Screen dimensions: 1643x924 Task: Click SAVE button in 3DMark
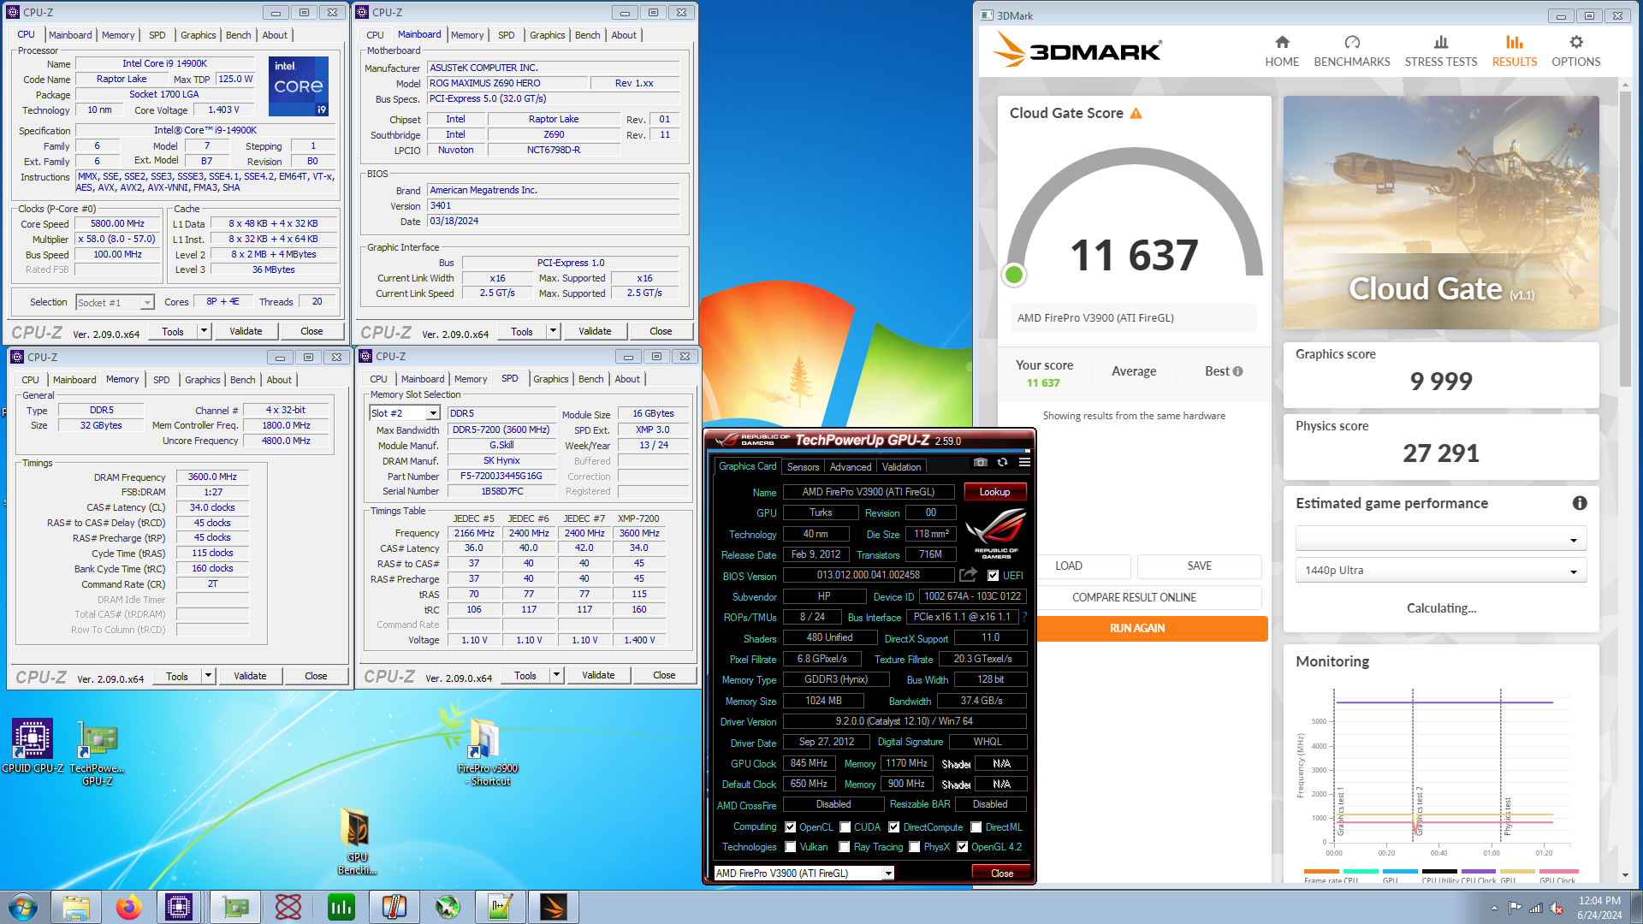[1199, 566]
